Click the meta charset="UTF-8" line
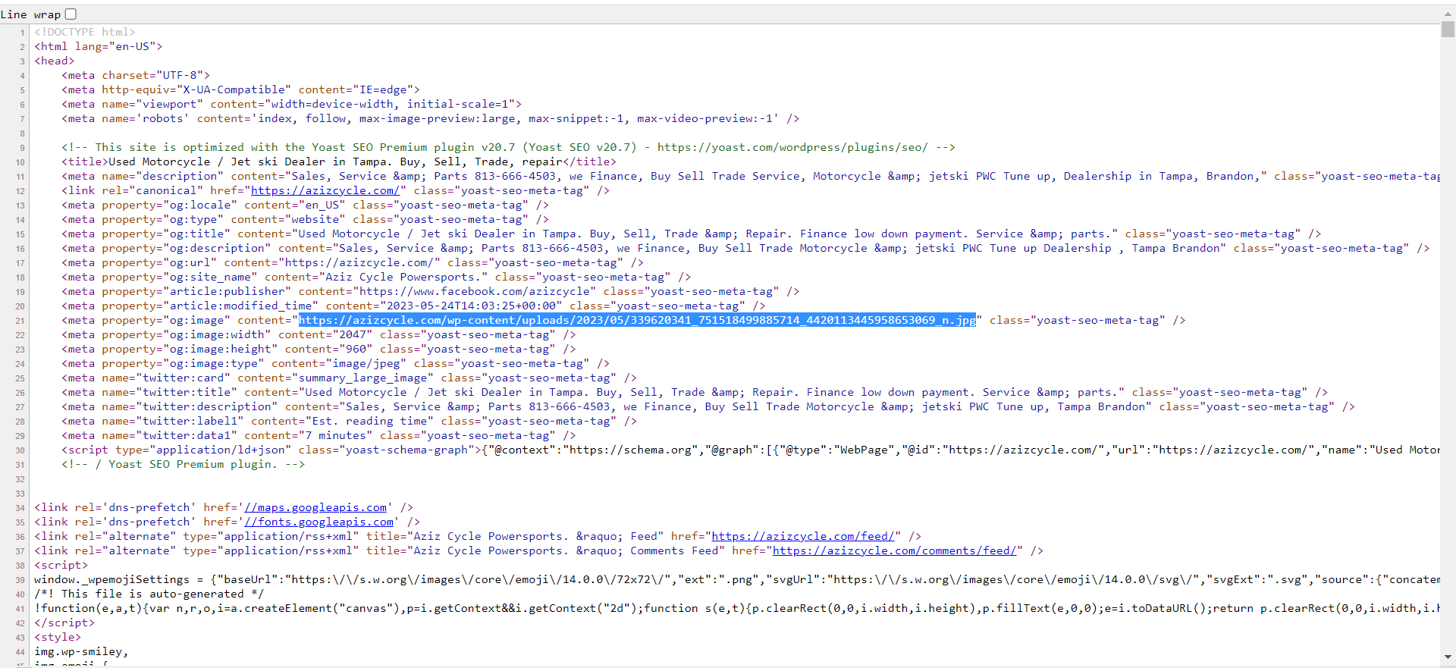Viewport: 1456px width, 668px height. coord(136,75)
